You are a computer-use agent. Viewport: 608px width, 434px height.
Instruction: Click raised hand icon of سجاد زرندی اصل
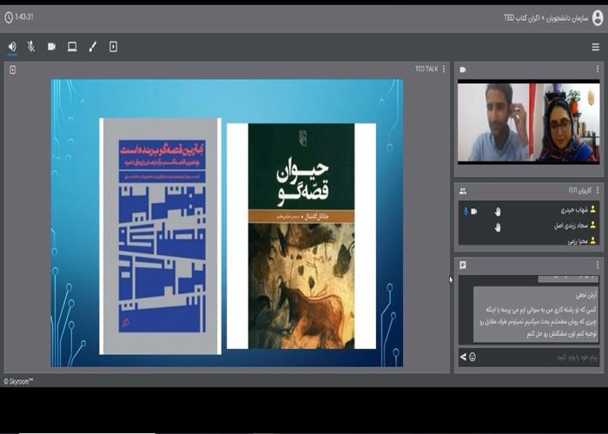[498, 227]
